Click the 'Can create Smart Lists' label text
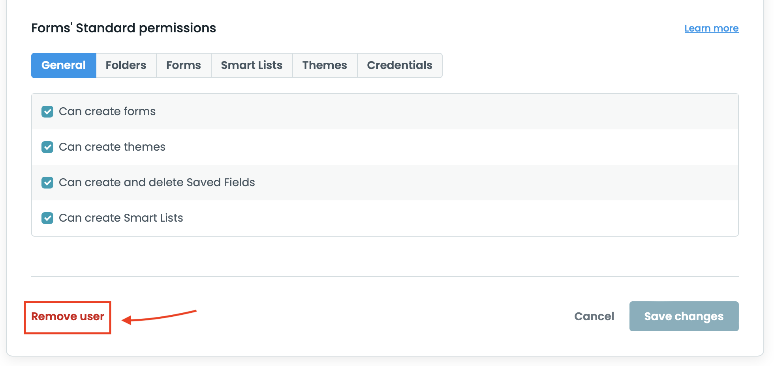The width and height of the screenshot is (774, 366). coord(121,218)
